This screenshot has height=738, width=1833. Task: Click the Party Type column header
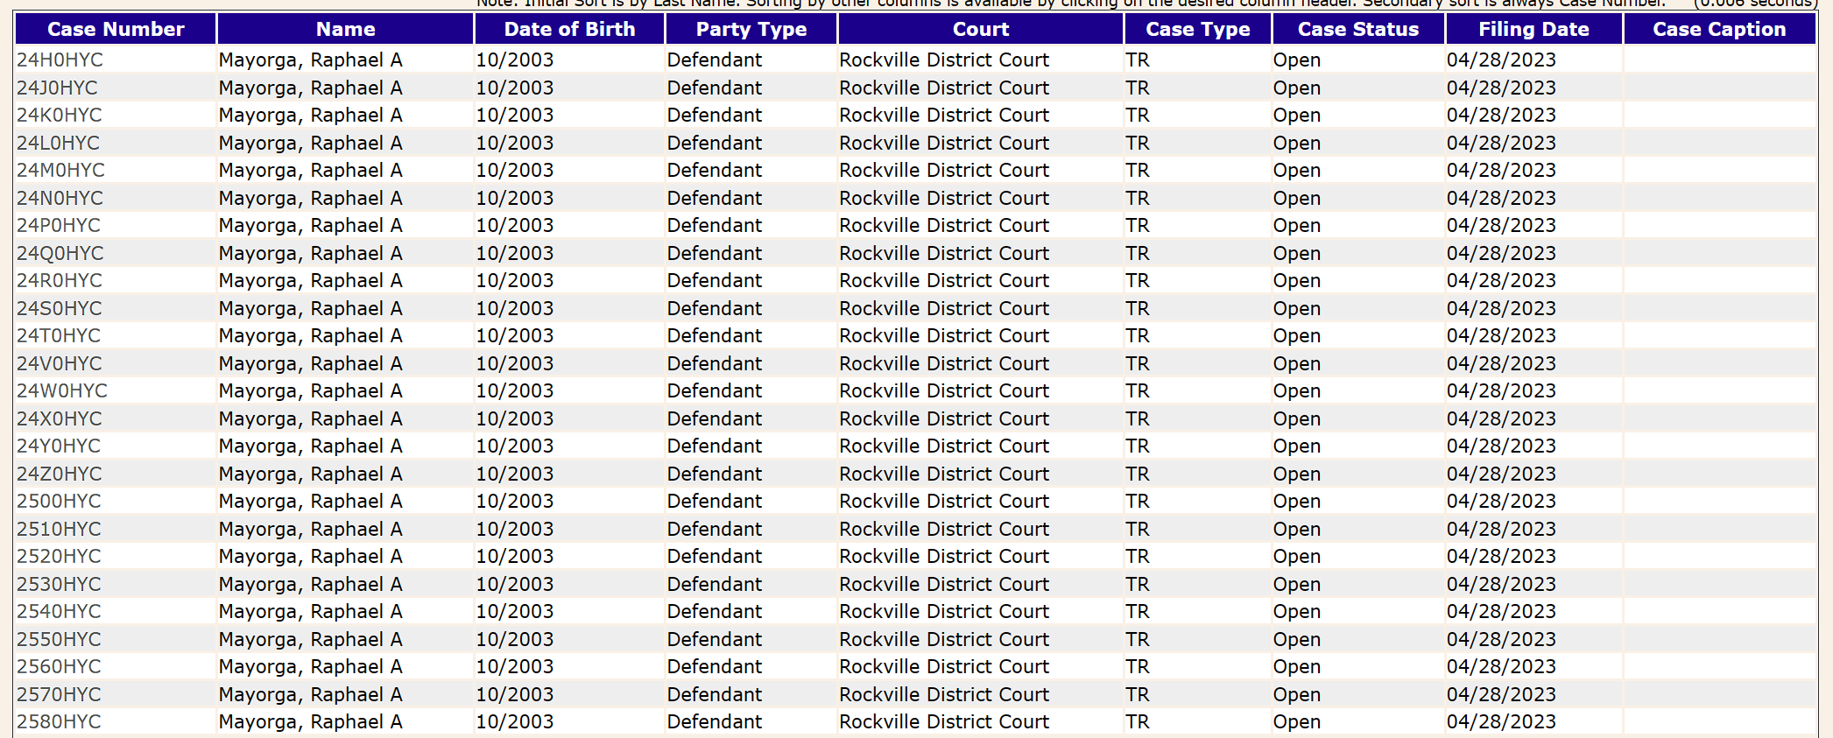[751, 29]
